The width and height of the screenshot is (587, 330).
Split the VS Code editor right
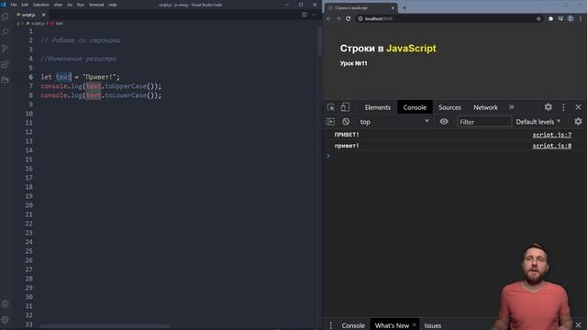click(304, 15)
